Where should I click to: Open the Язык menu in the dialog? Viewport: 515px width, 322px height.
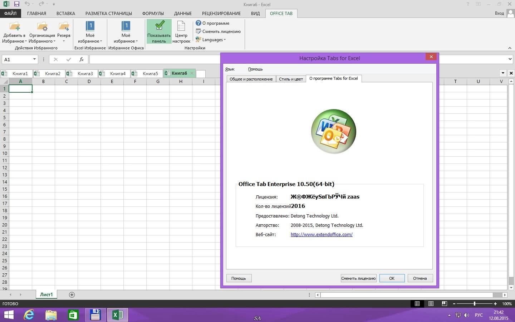(x=230, y=69)
